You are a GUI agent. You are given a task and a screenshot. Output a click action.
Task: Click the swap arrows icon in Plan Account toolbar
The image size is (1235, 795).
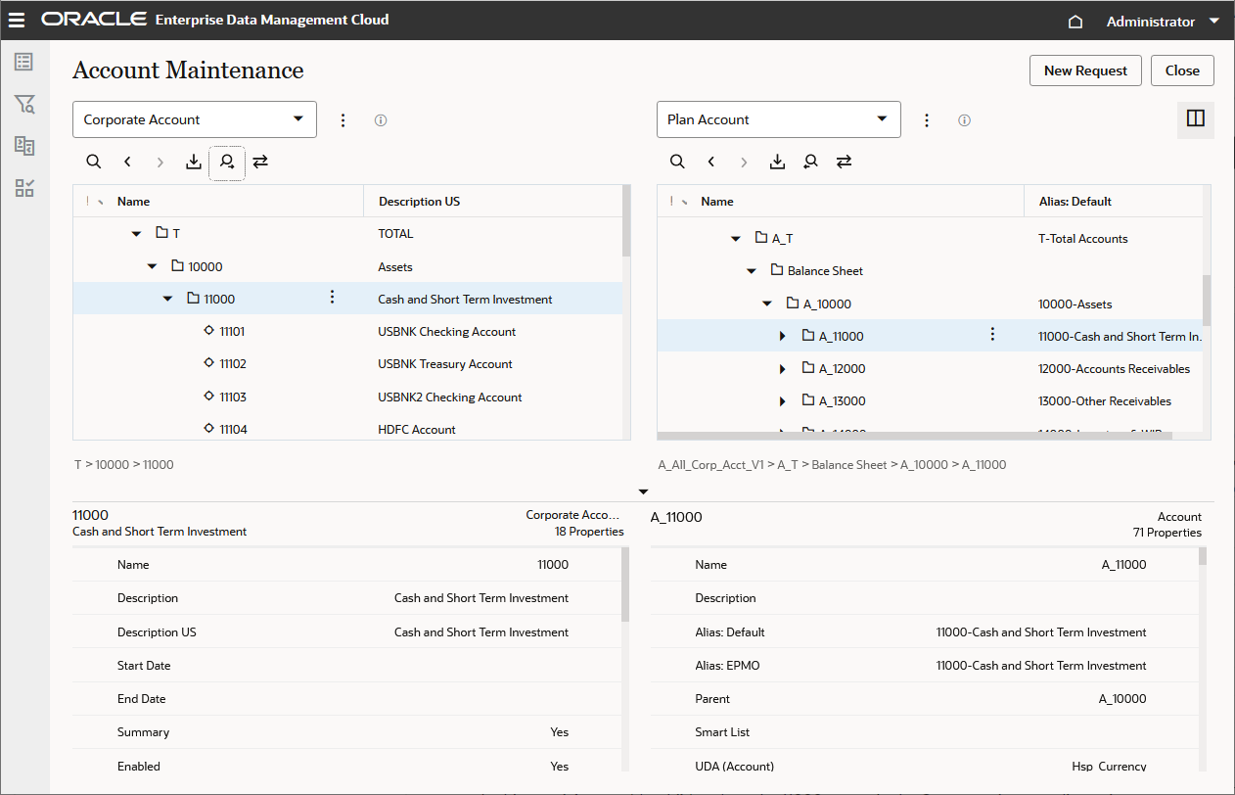(x=844, y=162)
